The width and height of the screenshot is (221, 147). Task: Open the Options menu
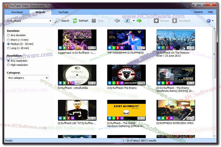tap(198, 12)
